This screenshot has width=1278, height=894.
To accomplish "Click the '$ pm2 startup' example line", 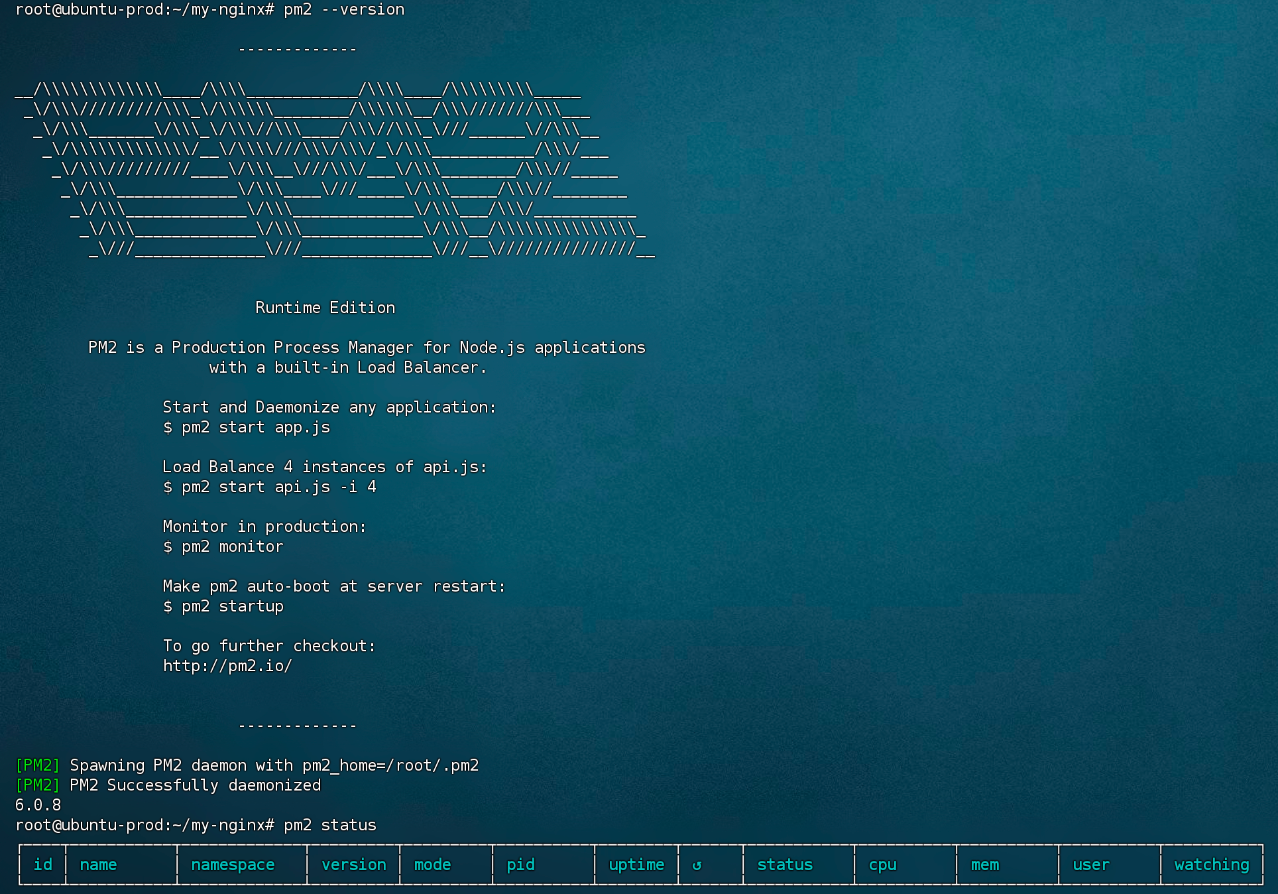I will (223, 606).
